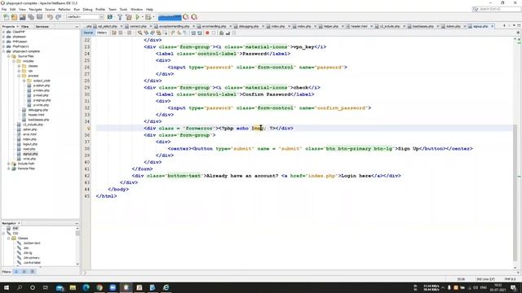This screenshot has width=522, height=293.
Task: Click the Search (Ctrl+I) input field
Action: tap(496, 9)
